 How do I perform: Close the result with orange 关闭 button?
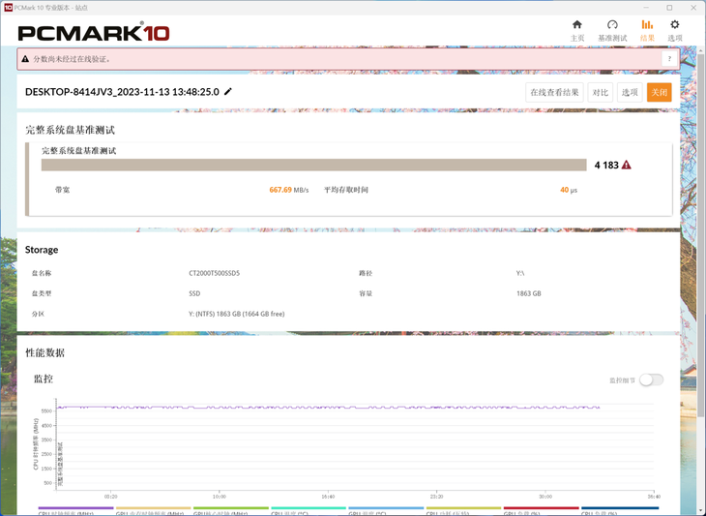tap(659, 92)
